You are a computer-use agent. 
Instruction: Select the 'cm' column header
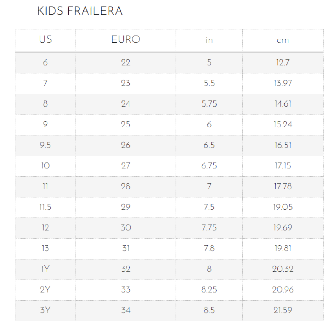click(x=283, y=40)
